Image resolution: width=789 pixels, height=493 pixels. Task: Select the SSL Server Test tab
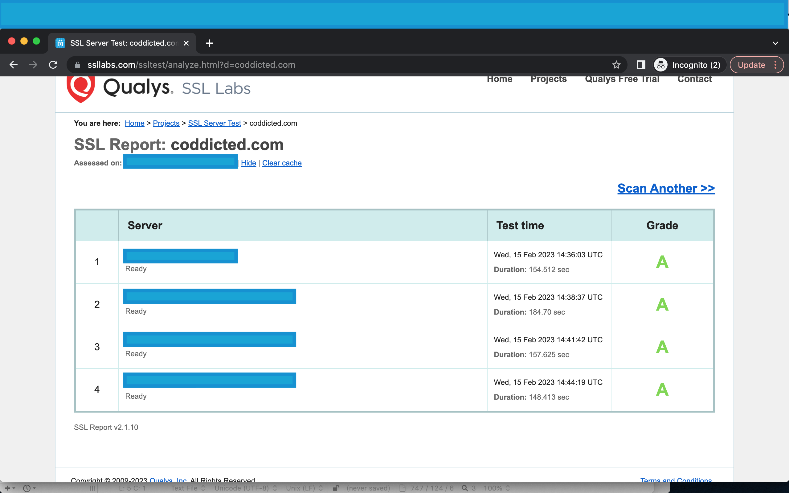pyautogui.click(x=122, y=43)
